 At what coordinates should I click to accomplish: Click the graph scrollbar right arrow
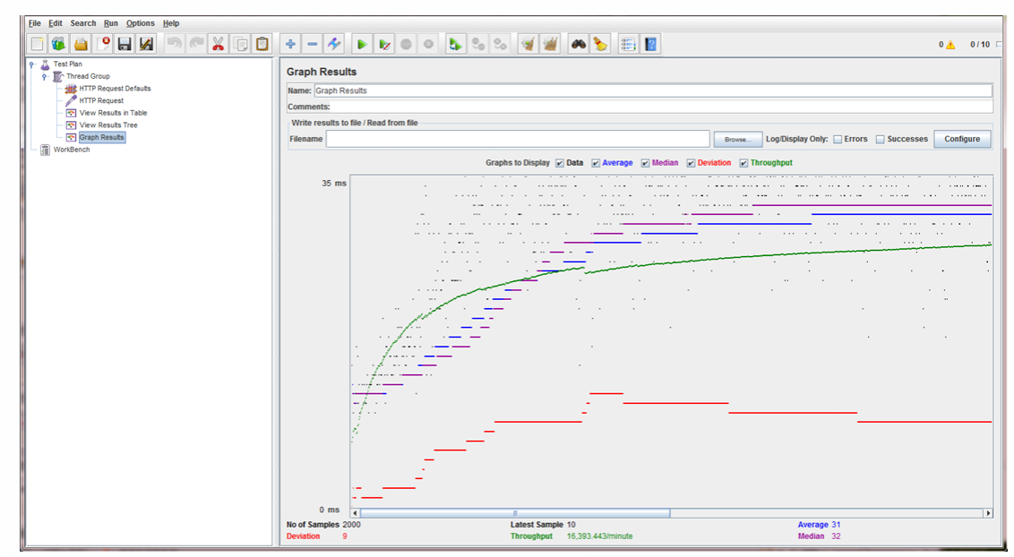click(988, 513)
